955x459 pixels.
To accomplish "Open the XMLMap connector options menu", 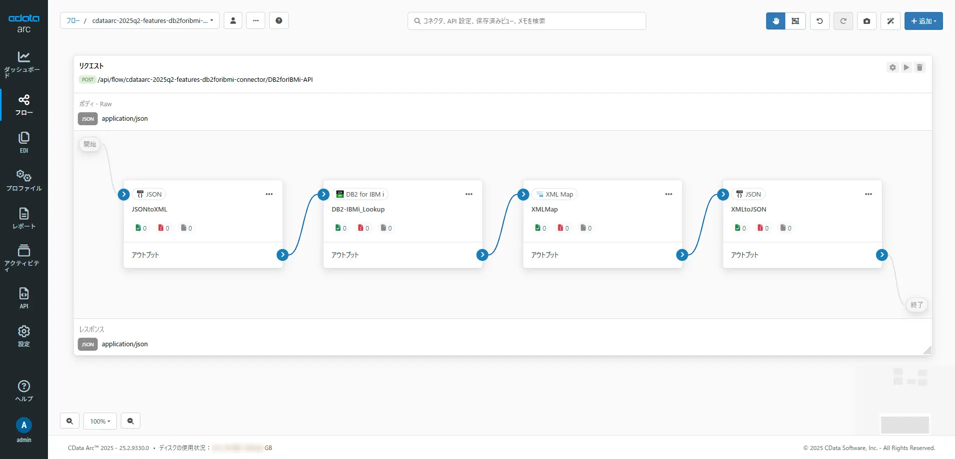I will click(x=668, y=194).
